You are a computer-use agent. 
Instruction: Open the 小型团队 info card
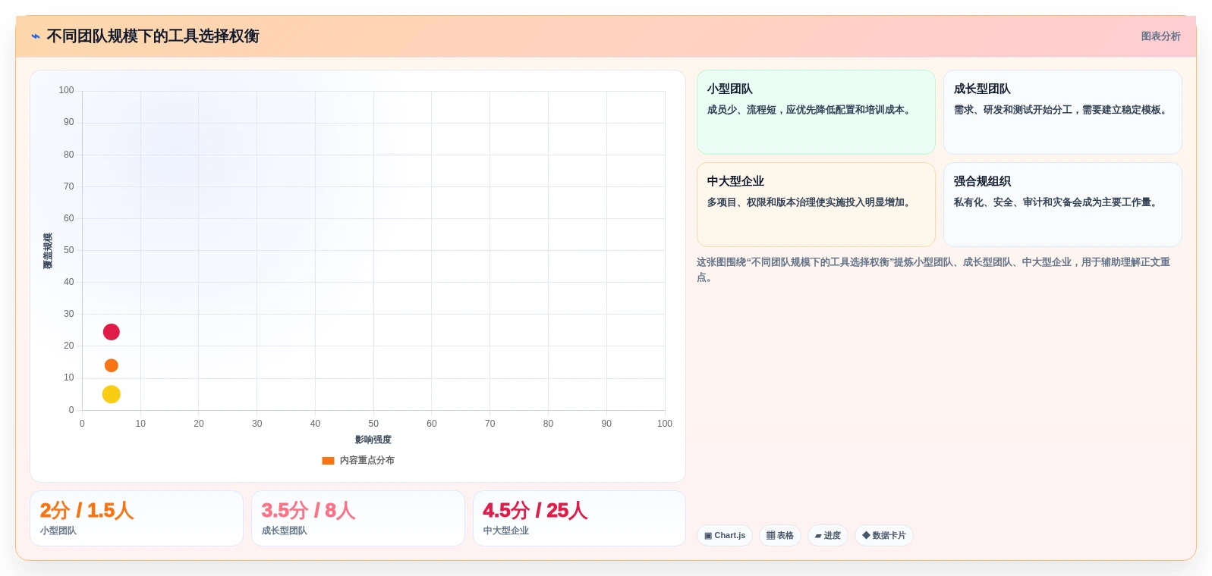816,112
